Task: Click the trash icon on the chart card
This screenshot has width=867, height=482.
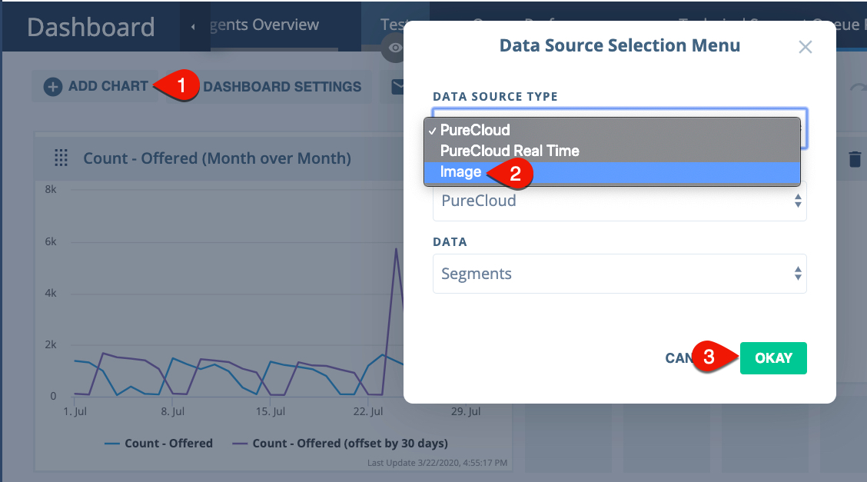Action: 854,159
